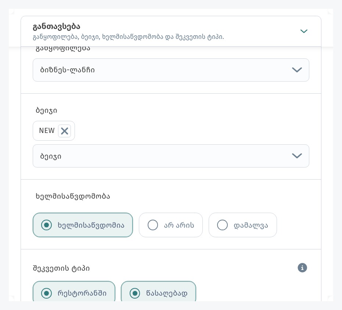Open the ბიზნეს-ლანჩი department dropdown
Screen dimensions: 342x310
pyautogui.click(x=171, y=70)
